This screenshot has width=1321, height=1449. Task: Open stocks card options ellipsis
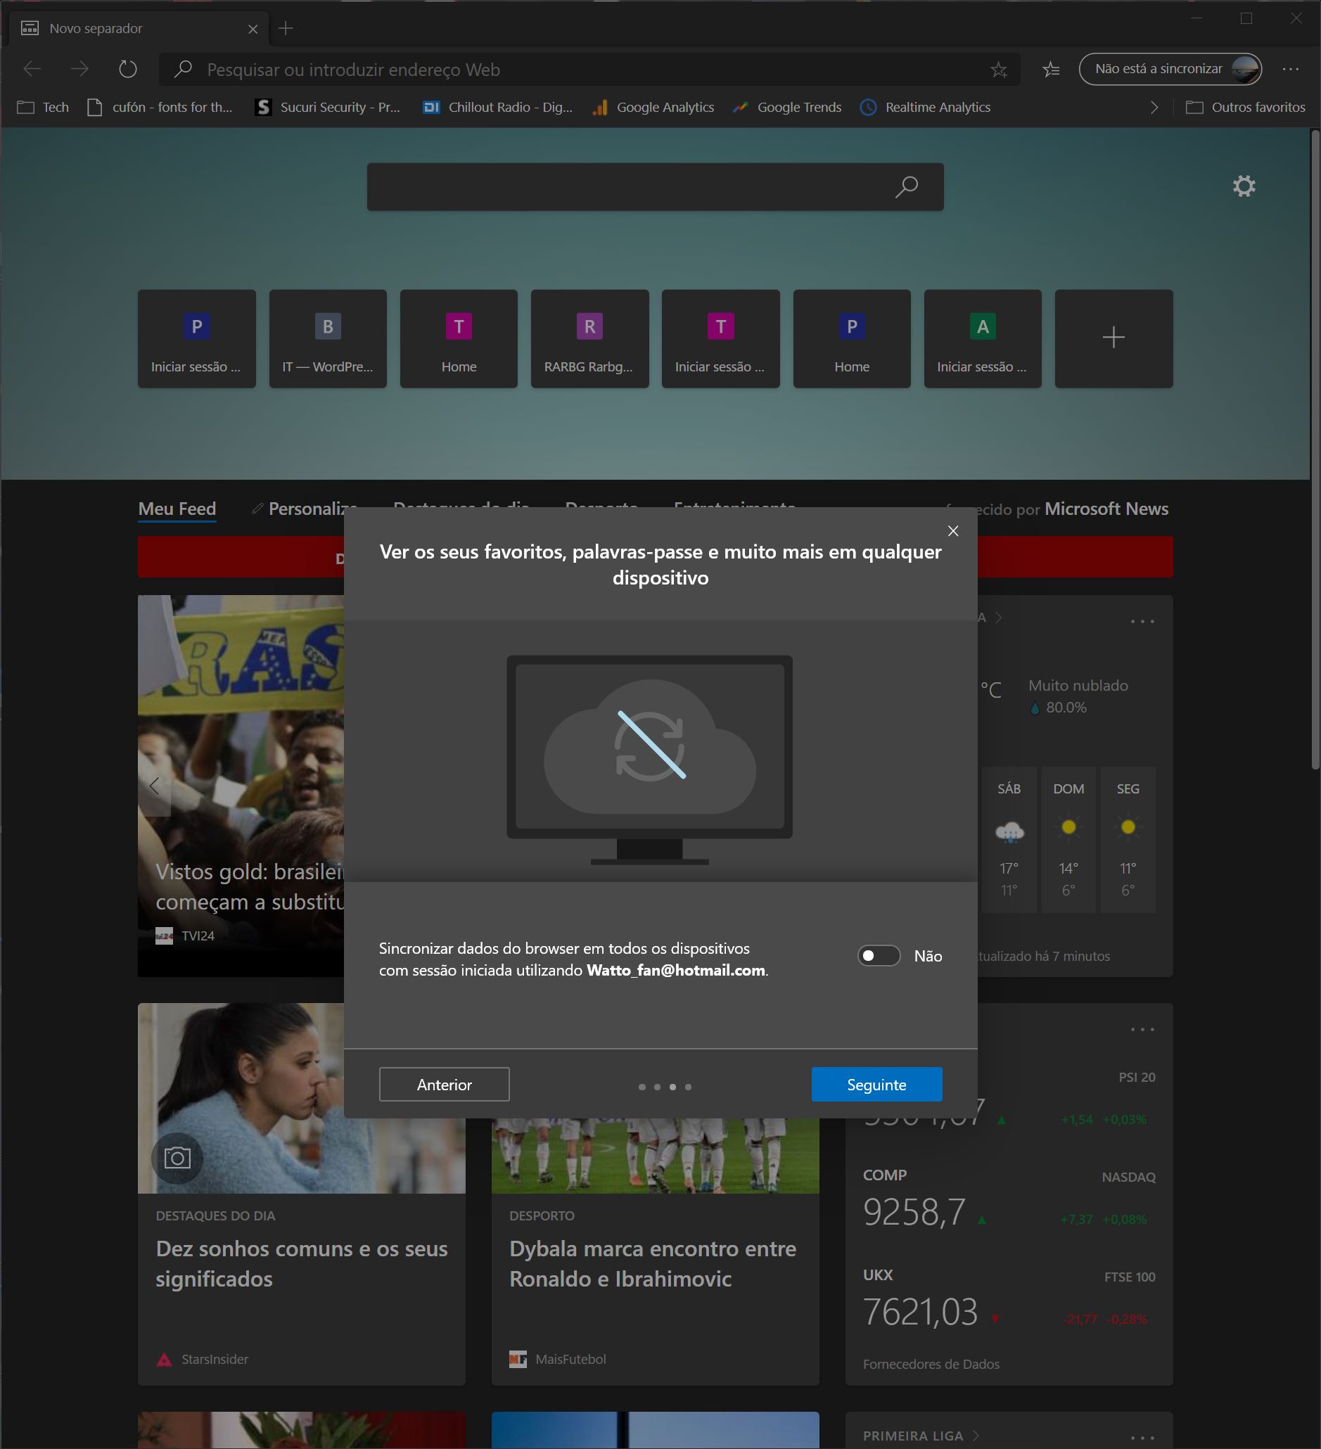click(1142, 1029)
